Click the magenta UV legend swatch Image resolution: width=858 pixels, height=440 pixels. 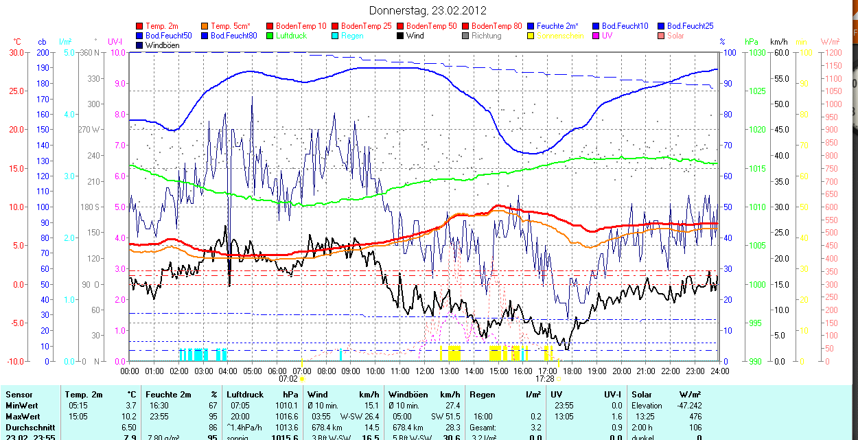(x=596, y=36)
